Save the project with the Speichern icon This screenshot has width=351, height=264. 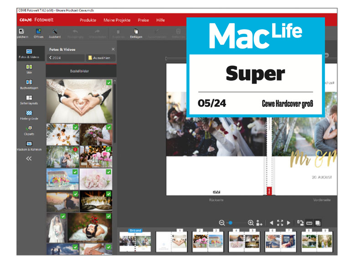coord(22,33)
